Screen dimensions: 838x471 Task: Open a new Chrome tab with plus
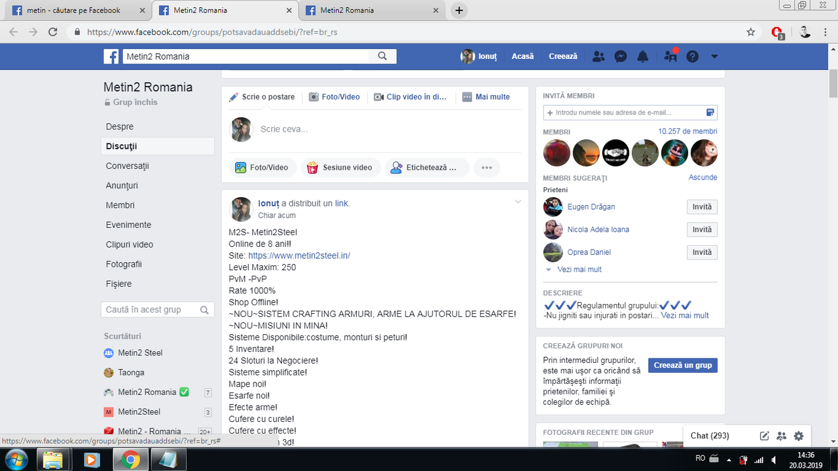click(x=459, y=10)
